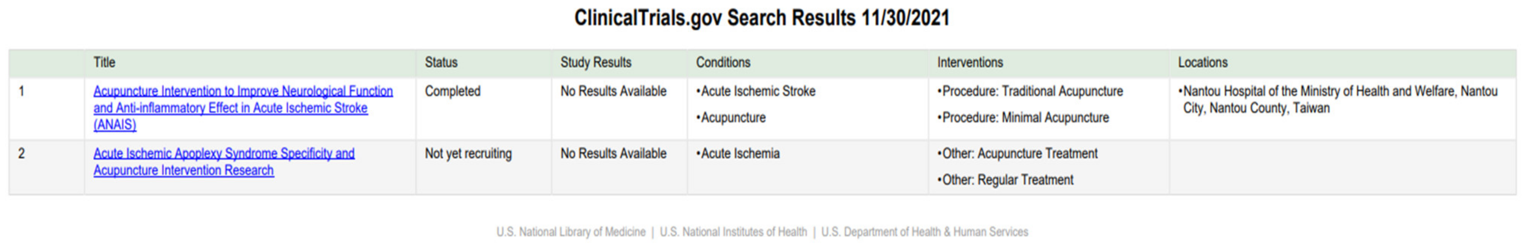Select Other: Regular Treatment intervention
The height and width of the screenshot is (244, 1525).
tap(1007, 180)
